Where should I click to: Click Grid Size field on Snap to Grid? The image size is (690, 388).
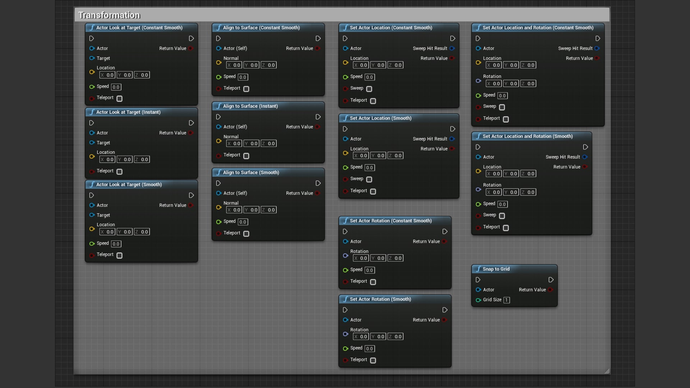point(506,300)
